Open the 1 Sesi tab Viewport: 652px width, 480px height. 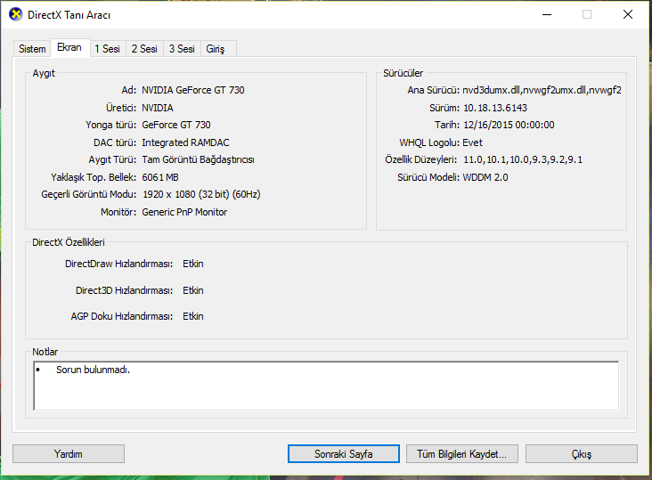(107, 49)
